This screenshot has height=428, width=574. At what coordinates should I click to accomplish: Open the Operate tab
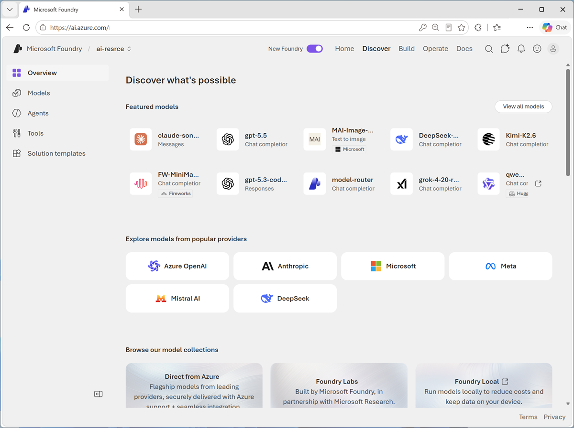tap(435, 49)
